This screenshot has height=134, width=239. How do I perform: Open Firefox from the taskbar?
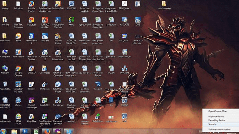(x=47, y=131)
